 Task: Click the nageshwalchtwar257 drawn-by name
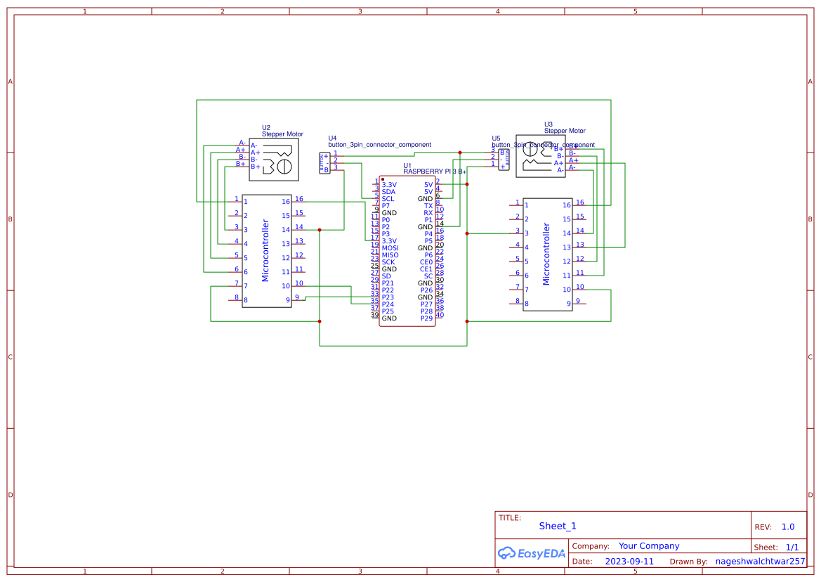(x=760, y=561)
